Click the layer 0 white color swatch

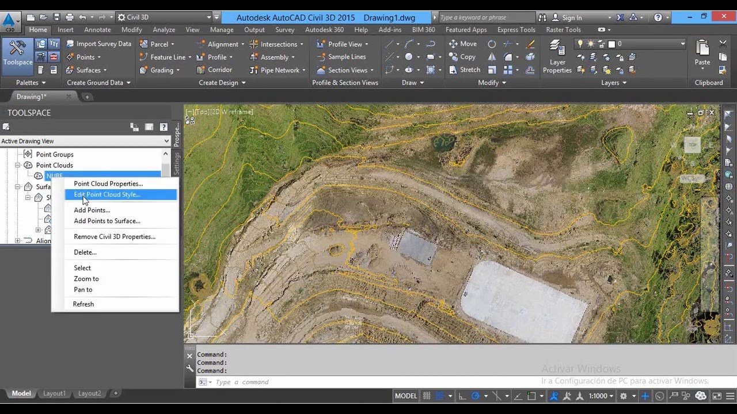pyautogui.click(x=611, y=44)
